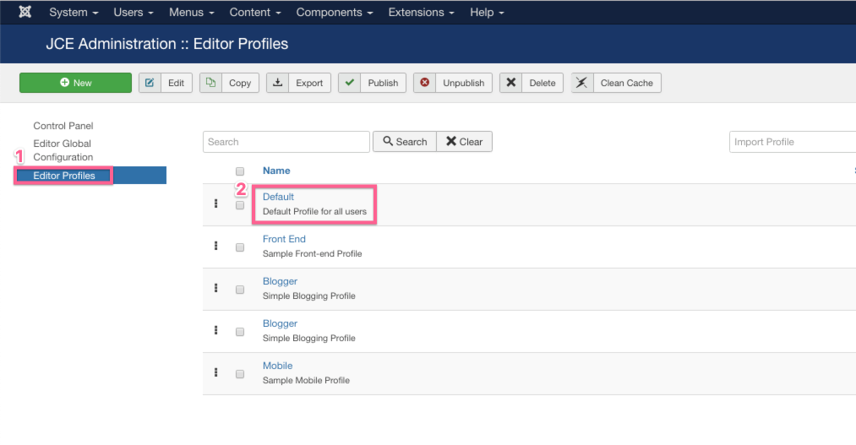Click the Delete X icon

[511, 83]
